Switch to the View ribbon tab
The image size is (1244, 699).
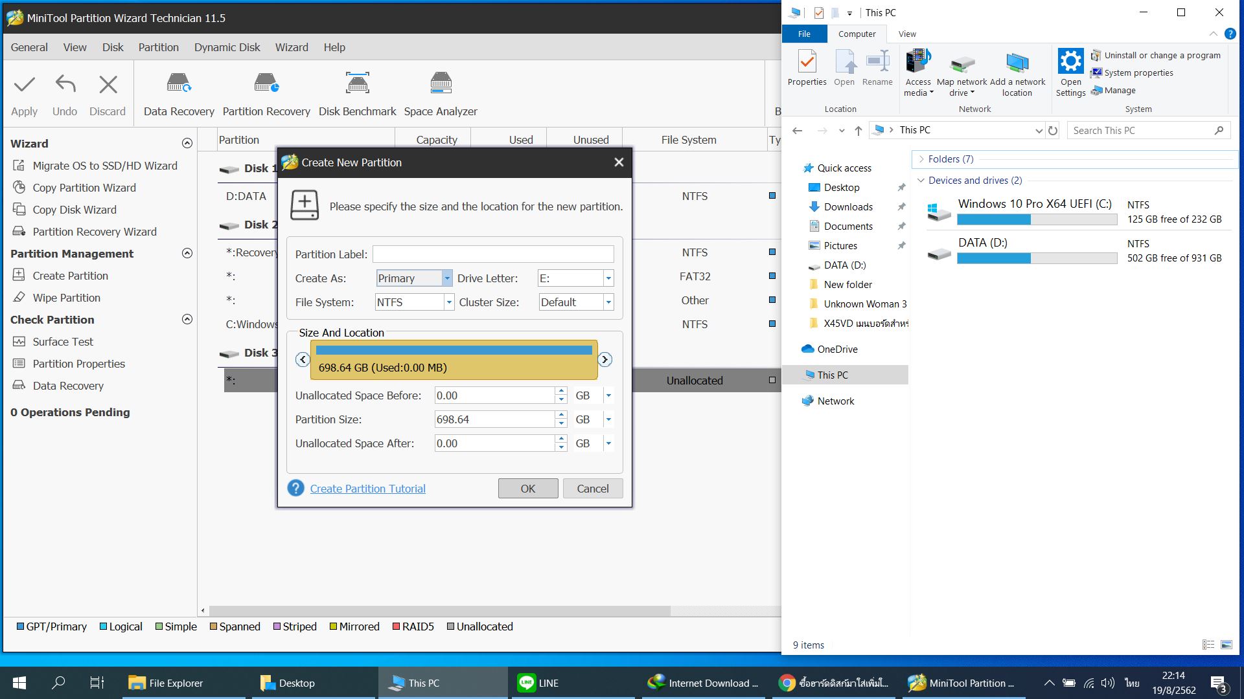(907, 34)
